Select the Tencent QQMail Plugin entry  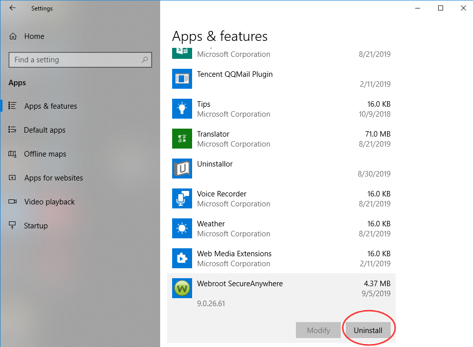click(x=235, y=74)
